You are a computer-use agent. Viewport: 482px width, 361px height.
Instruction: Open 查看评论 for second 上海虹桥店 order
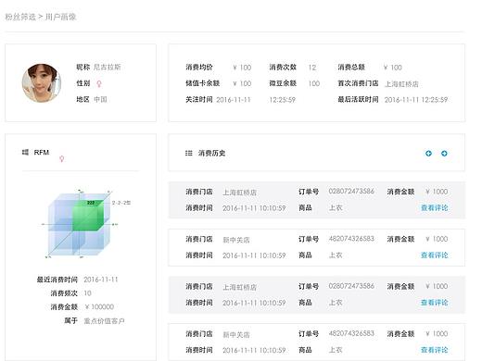tap(434, 303)
